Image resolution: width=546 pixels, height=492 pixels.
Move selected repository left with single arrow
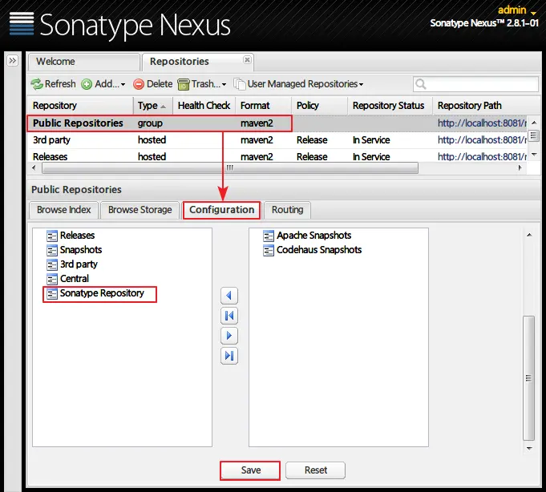pos(229,296)
